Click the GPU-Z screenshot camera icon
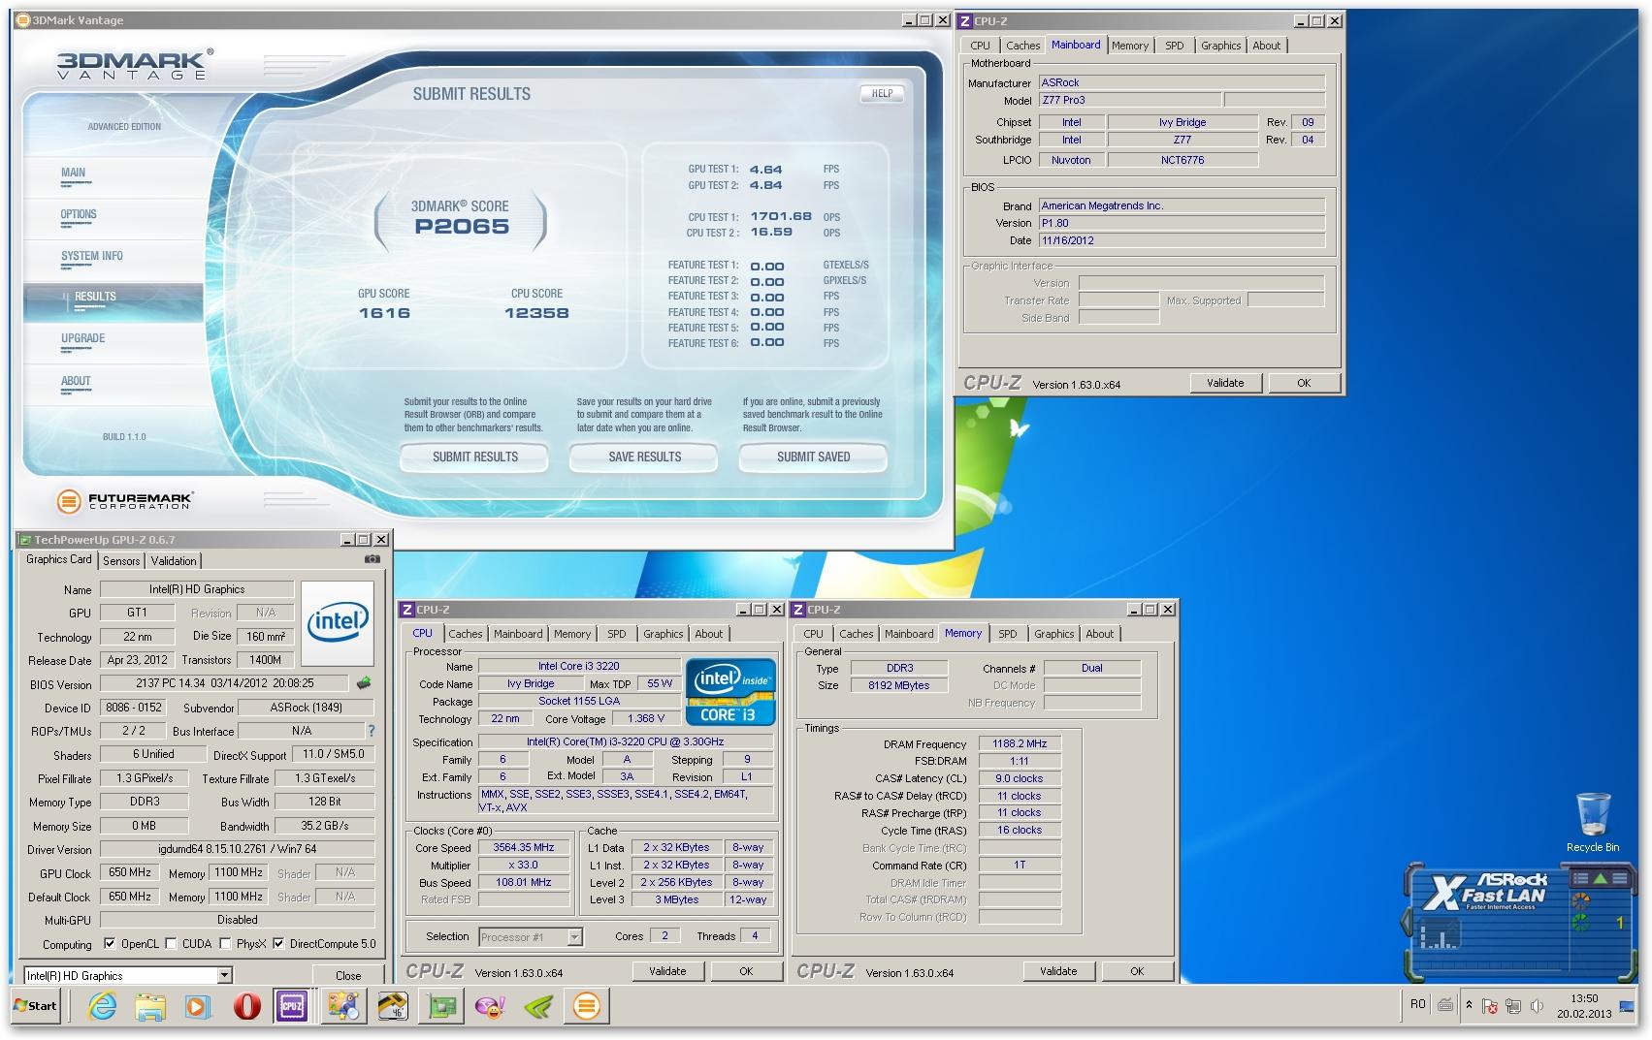The height and width of the screenshot is (1040, 1652). 373,559
